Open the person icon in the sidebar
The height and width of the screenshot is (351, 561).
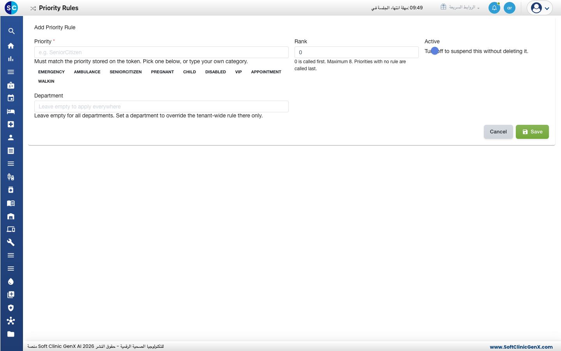(x=11, y=137)
